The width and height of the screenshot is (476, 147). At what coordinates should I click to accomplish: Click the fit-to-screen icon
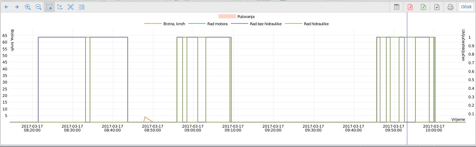pos(71,7)
